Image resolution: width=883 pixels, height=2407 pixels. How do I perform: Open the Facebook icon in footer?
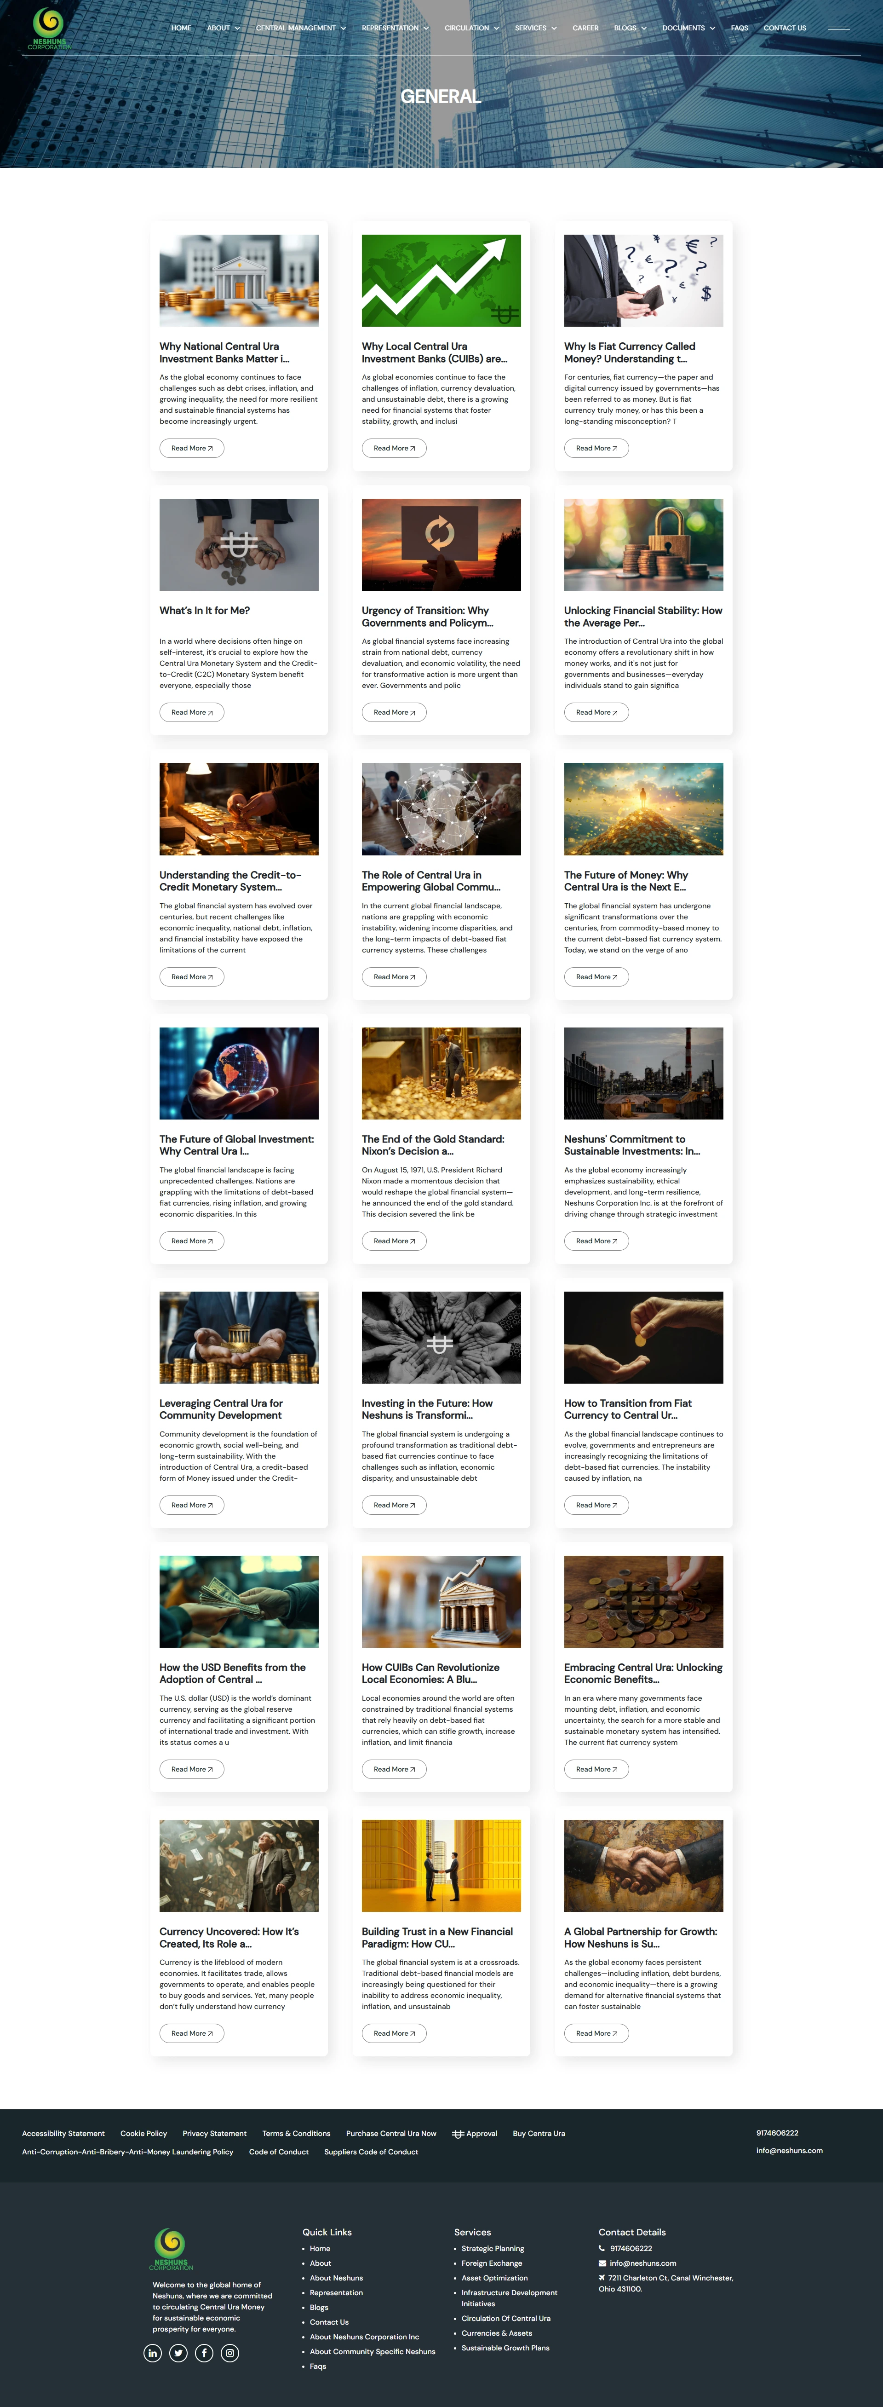pos(204,2353)
